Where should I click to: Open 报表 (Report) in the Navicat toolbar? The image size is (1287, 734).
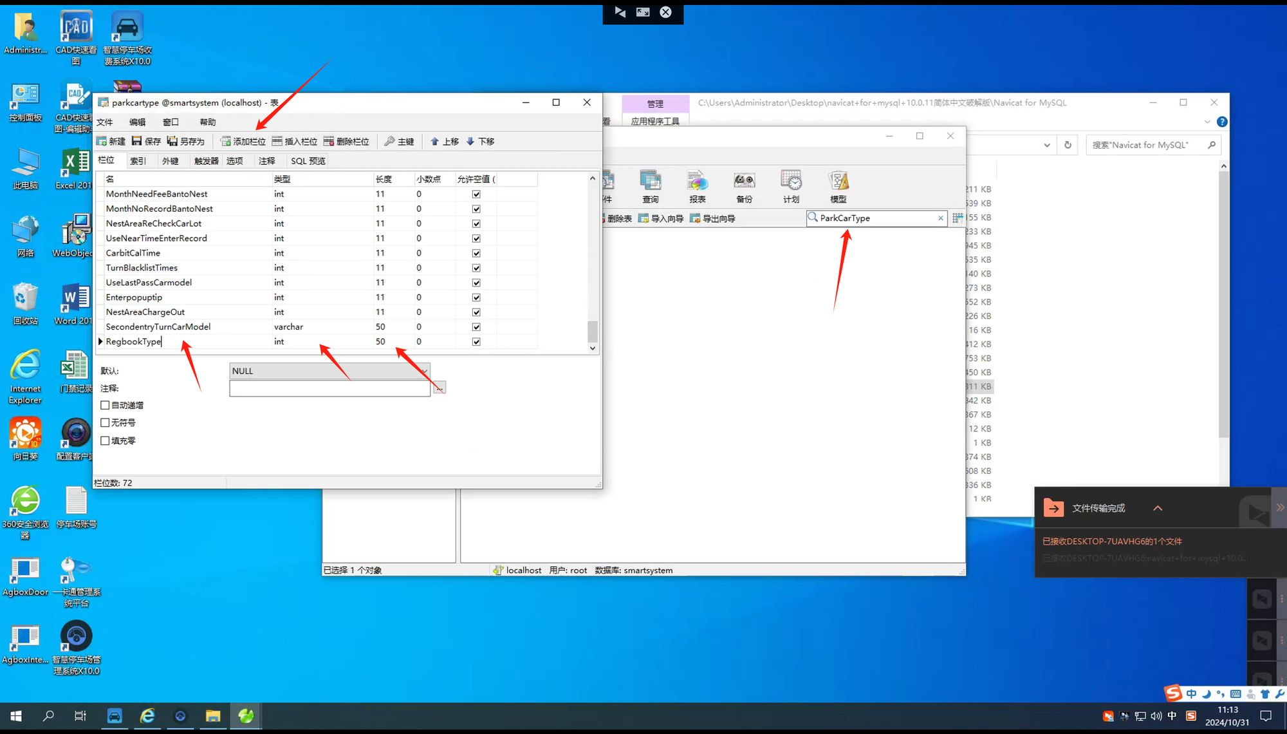click(x=698, y=187)
